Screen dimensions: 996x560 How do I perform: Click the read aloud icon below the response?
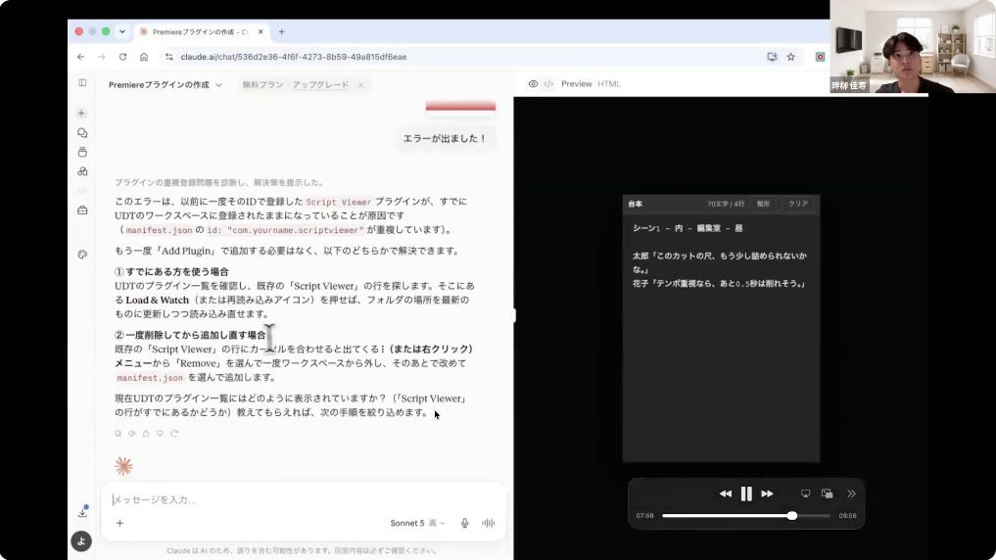click(132, 434)
